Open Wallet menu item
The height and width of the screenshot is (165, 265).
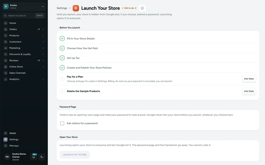tap(24, 133)
